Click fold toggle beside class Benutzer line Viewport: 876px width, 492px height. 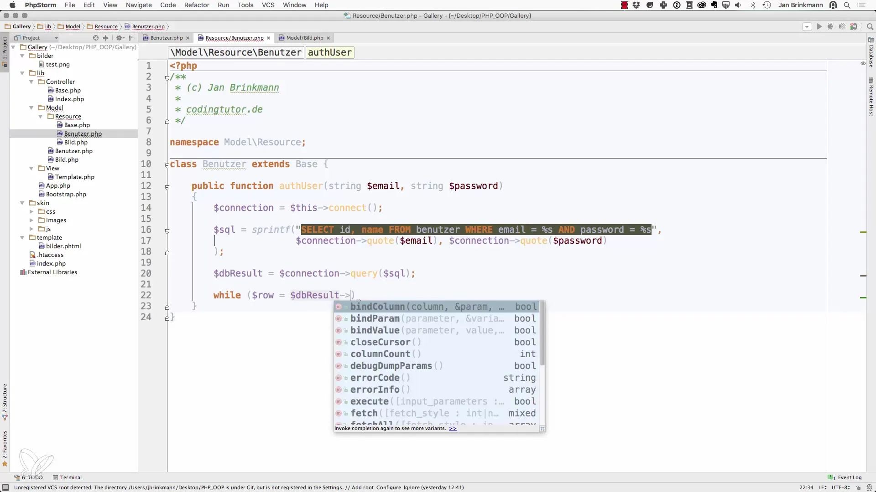167,165
